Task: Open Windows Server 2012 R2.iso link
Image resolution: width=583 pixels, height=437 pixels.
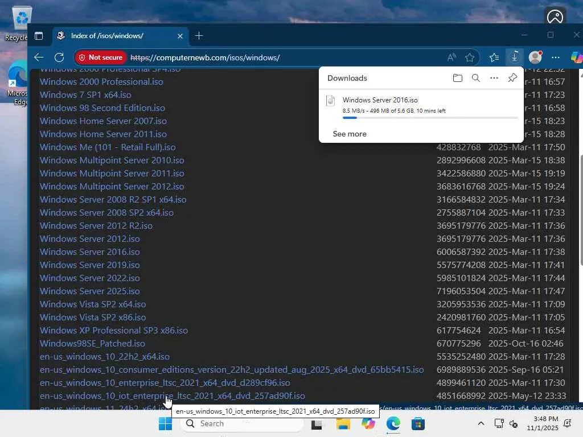Action: click(96, 225)
